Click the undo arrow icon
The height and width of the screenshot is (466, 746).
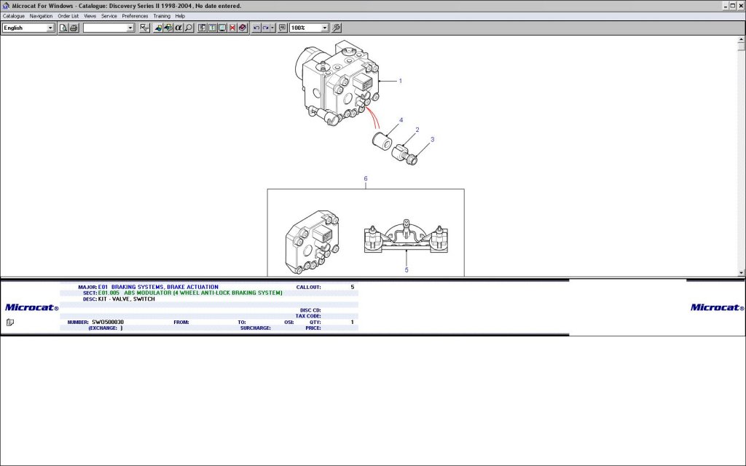[x=256, y=28]
